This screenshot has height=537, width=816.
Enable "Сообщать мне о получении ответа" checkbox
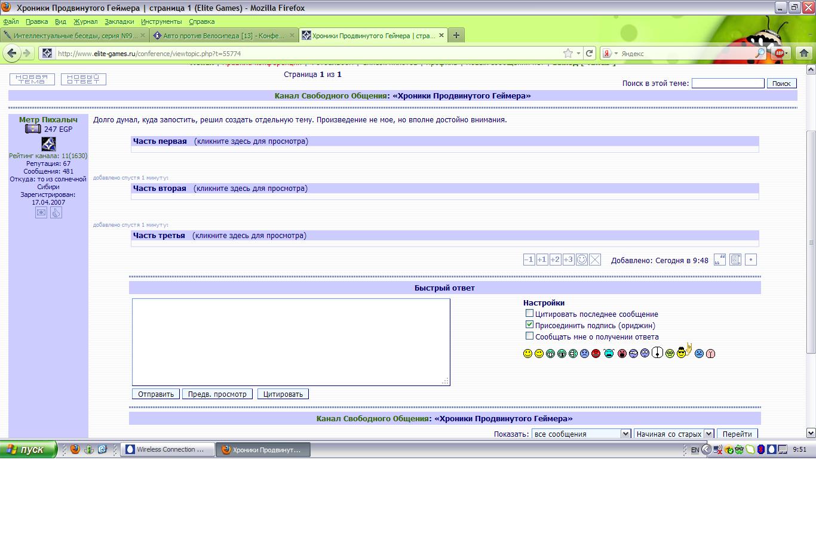529,336
